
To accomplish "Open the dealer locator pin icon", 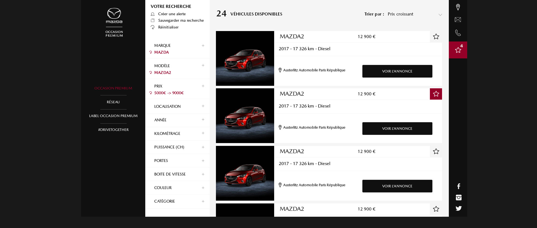I will tap(458, 7).
